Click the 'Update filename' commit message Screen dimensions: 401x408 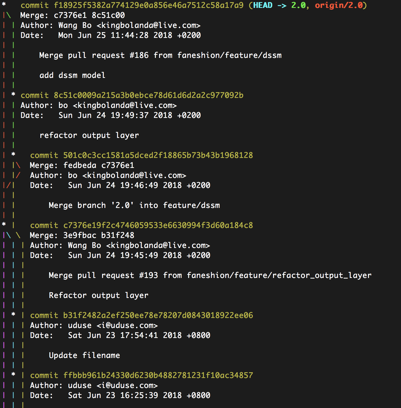(x=84, y=355)
